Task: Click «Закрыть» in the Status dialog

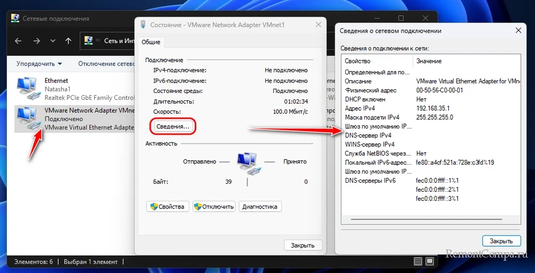Action: [x=302, y=245]
